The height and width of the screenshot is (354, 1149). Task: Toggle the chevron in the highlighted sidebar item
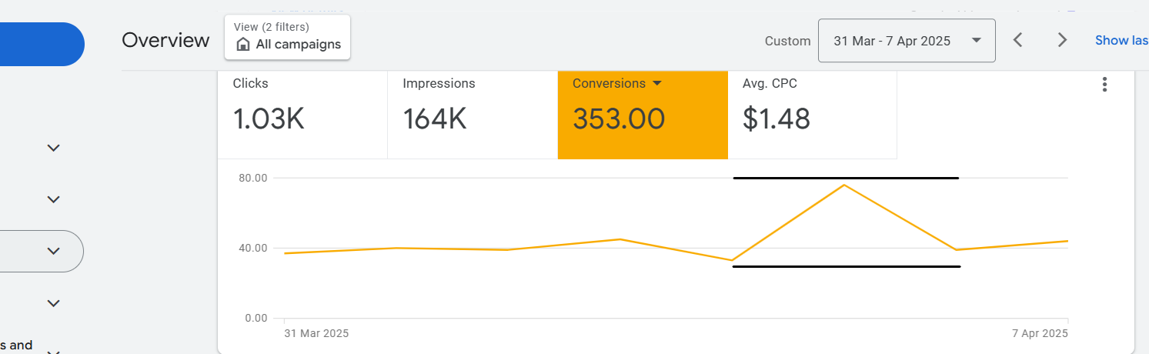click(53, 251)
